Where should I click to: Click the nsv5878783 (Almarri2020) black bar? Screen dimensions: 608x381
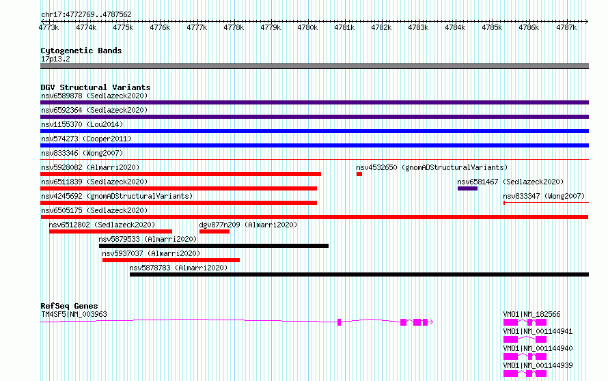click(359, 274)
